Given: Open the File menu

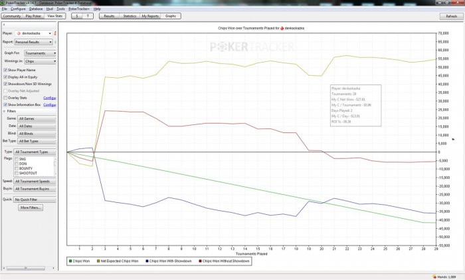Looking at the screenshot, I should [x=4, y=9].
